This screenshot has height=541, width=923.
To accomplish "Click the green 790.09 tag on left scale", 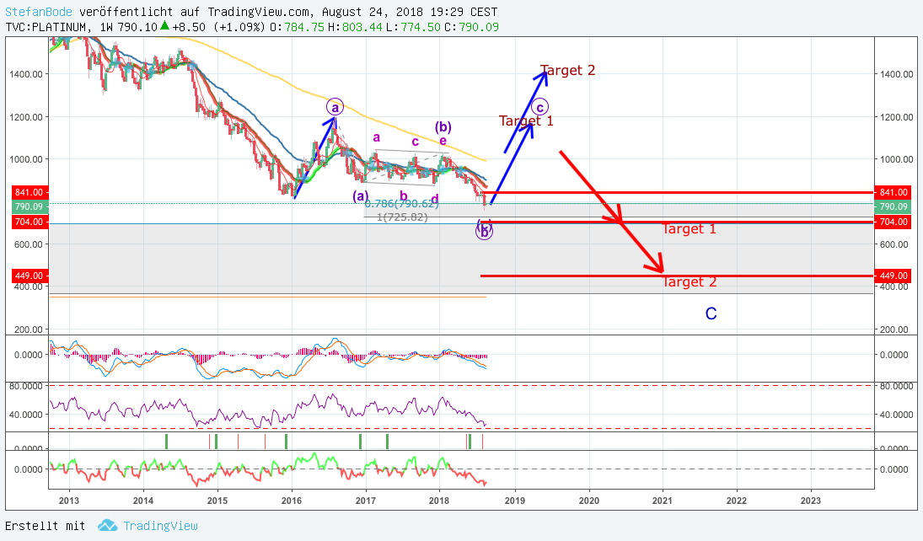I will pyautogui.click(x=30, y=206).
